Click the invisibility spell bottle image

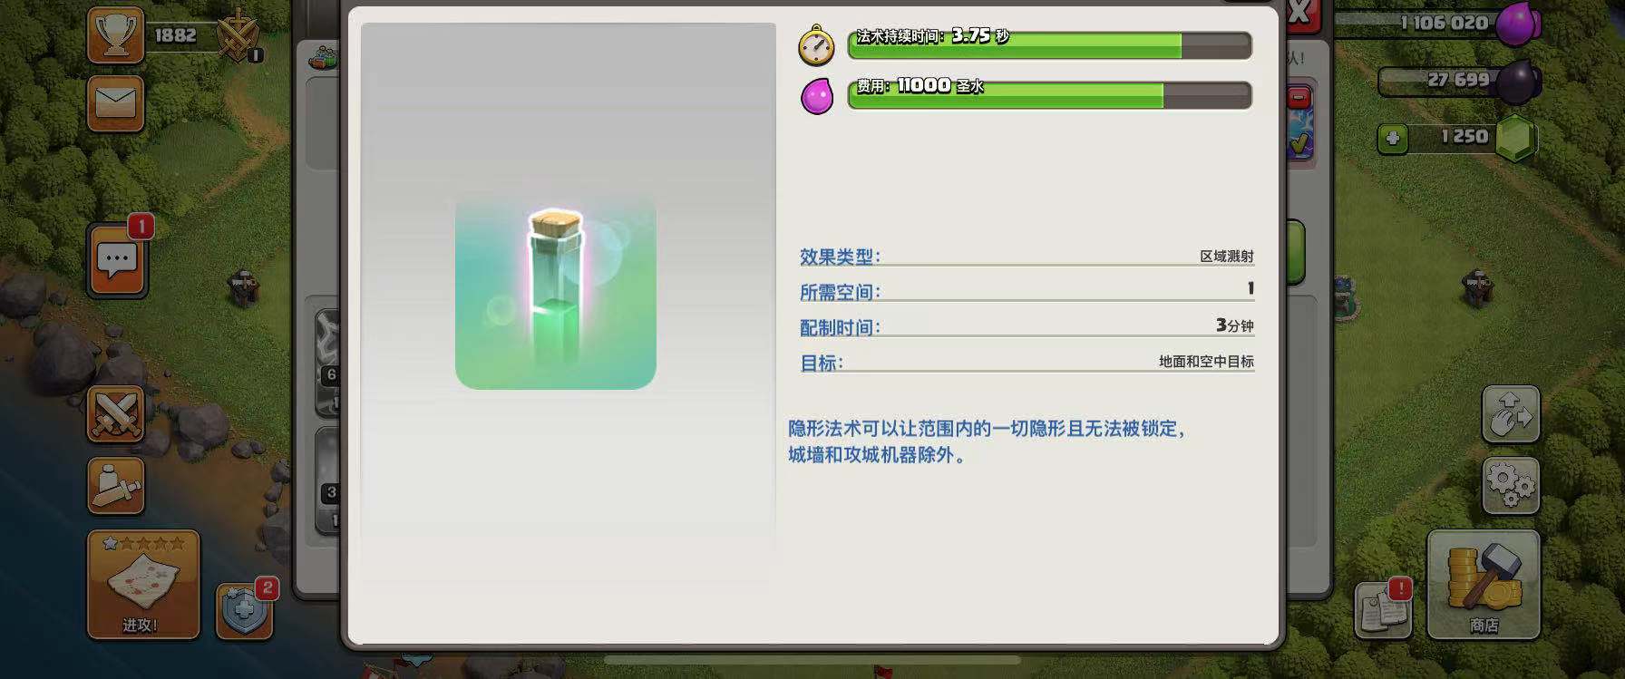(556, 291)
